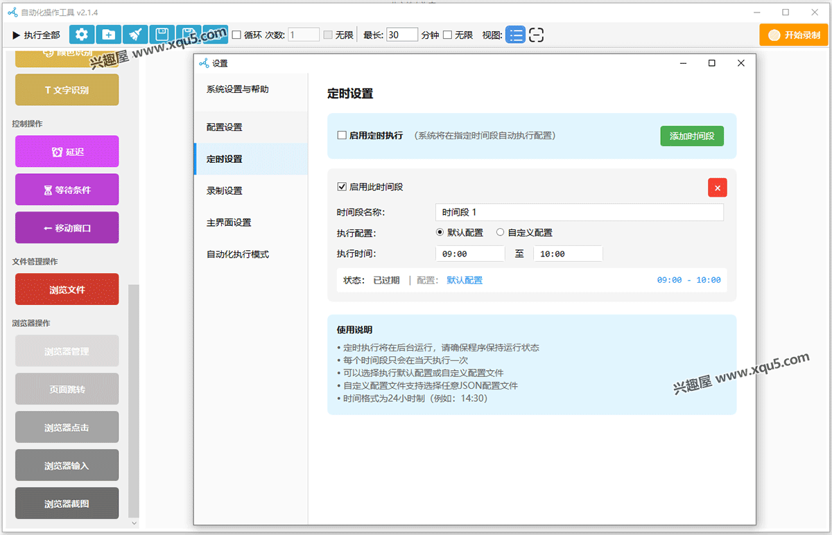
Task: Select 默认配置 radio option
Action: point(440,233)
